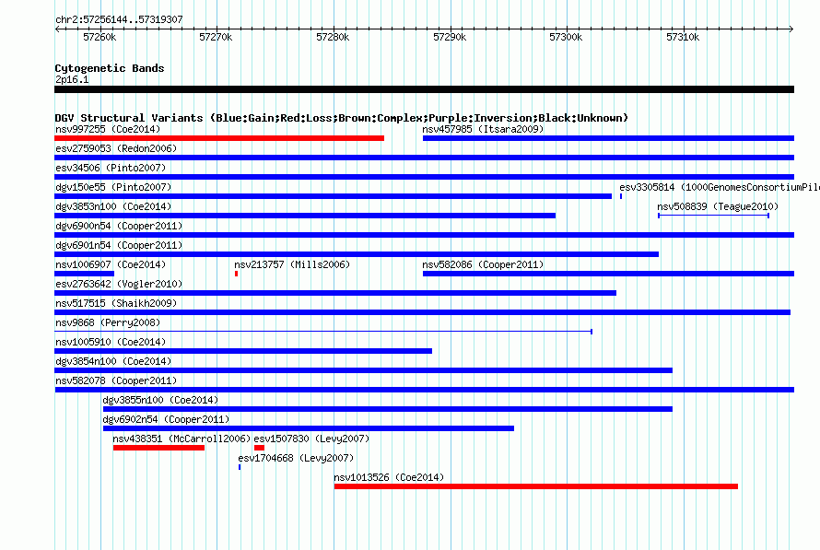Select the dgv6900n54 (Cooper2011) label
The height and width of the screenshot is (550, 820).
119,226
